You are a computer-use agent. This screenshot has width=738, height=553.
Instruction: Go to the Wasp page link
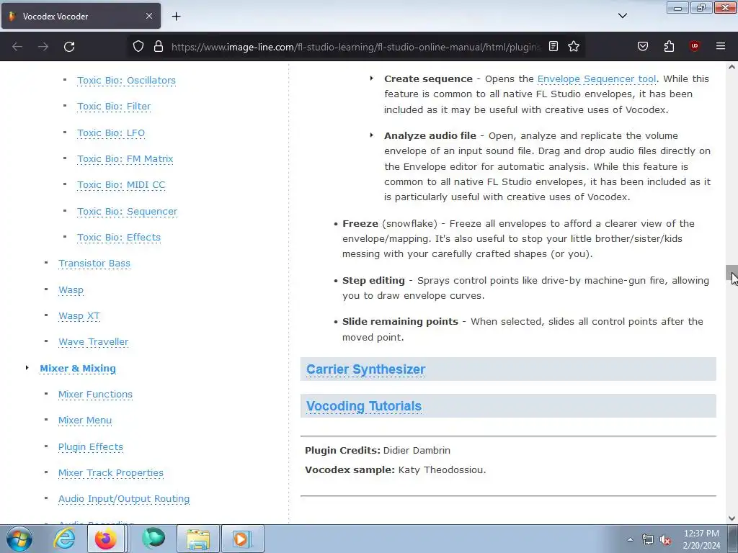(x=71, y=290)
